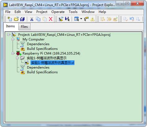Open the Help menu

click(102, 12)
